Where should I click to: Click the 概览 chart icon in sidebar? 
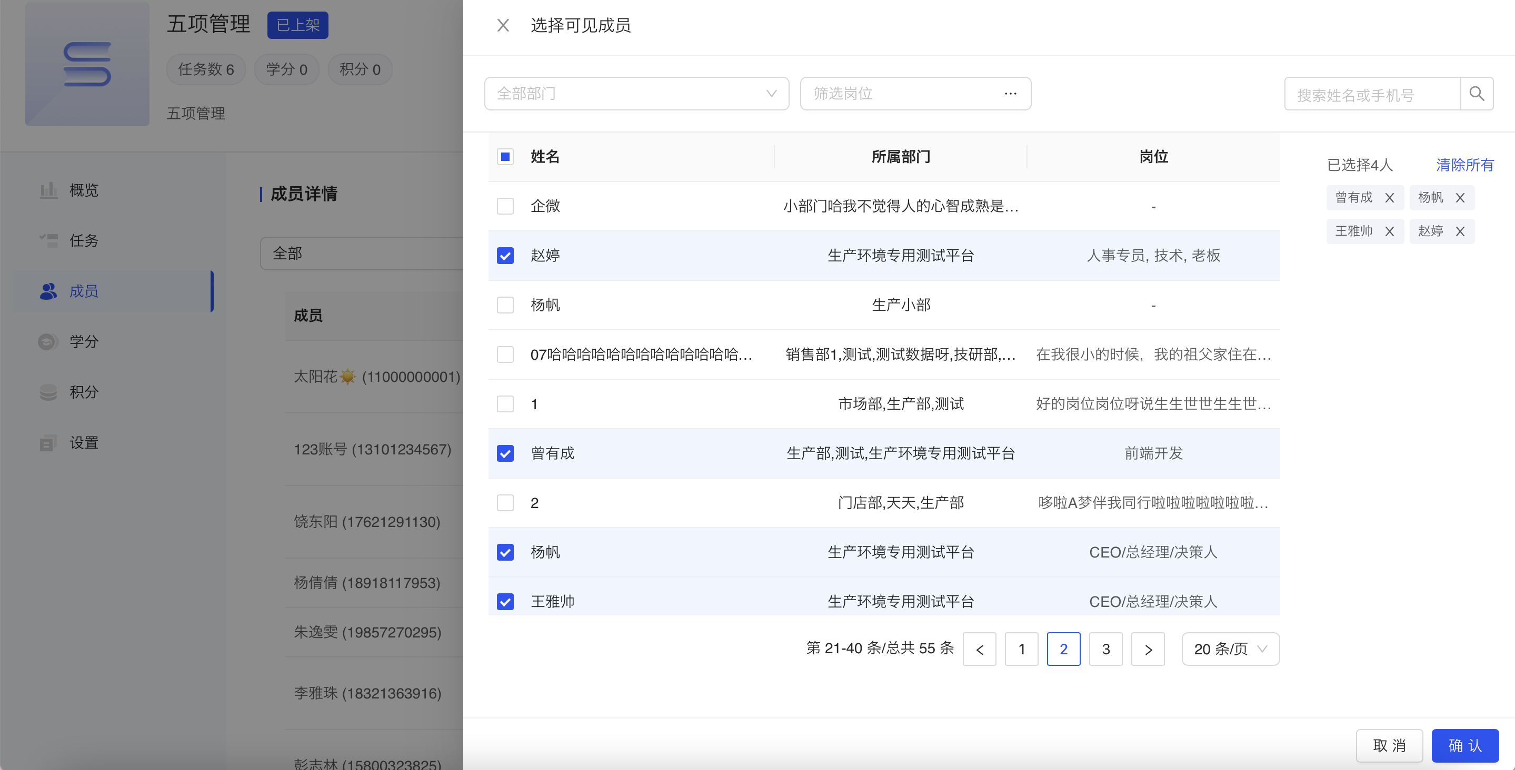[x=48, y=190]
